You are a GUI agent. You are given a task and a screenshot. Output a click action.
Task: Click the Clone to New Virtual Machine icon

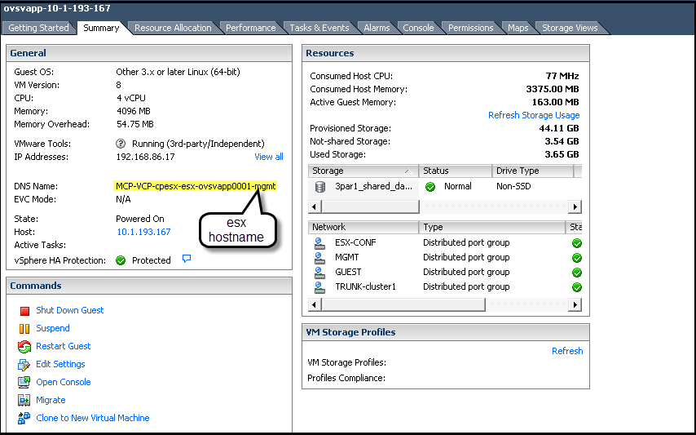point(24,419)
